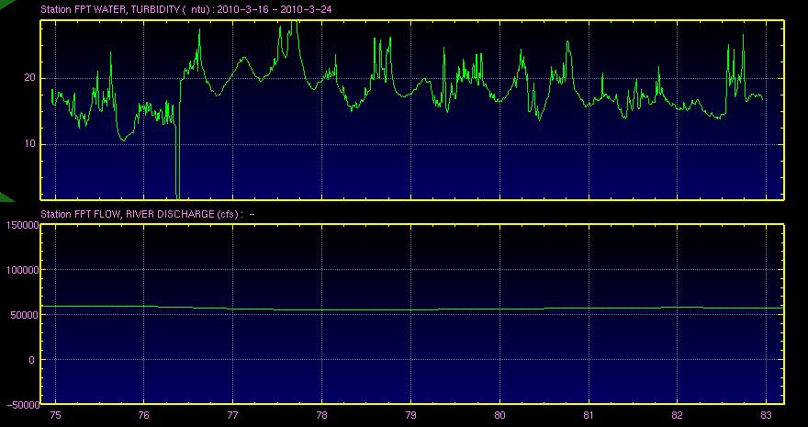Click the 50000 label on discharge axis
This screenshot has height=427, width=808.
[24, 315]
